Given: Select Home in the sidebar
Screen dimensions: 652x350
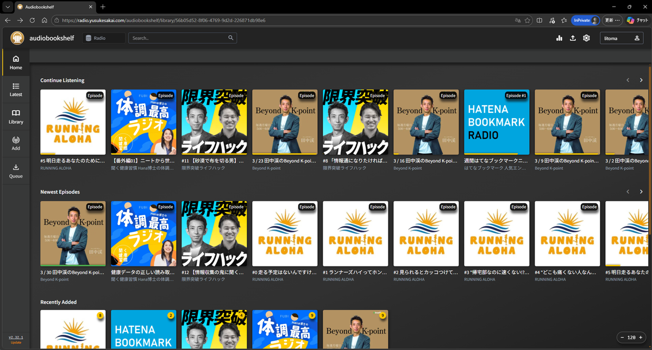Looking at the screenshot, I should 16,62.
